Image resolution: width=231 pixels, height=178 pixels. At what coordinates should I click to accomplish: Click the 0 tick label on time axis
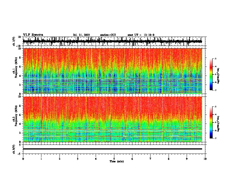[x=23, y=159]
